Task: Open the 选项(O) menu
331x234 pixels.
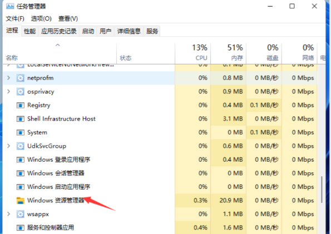Action: 41,18
